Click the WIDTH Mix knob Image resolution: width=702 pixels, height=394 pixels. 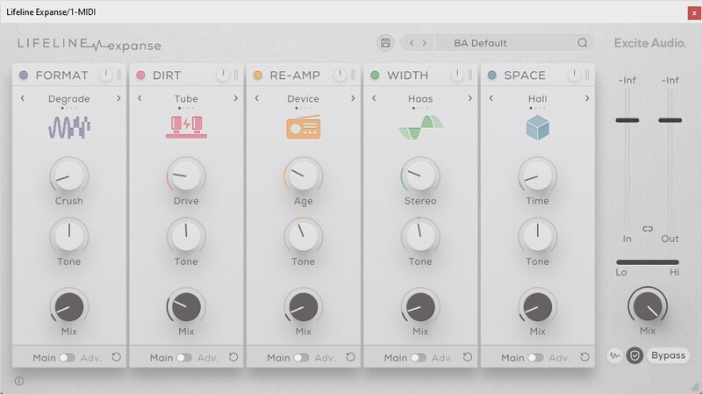coord(420,307)
